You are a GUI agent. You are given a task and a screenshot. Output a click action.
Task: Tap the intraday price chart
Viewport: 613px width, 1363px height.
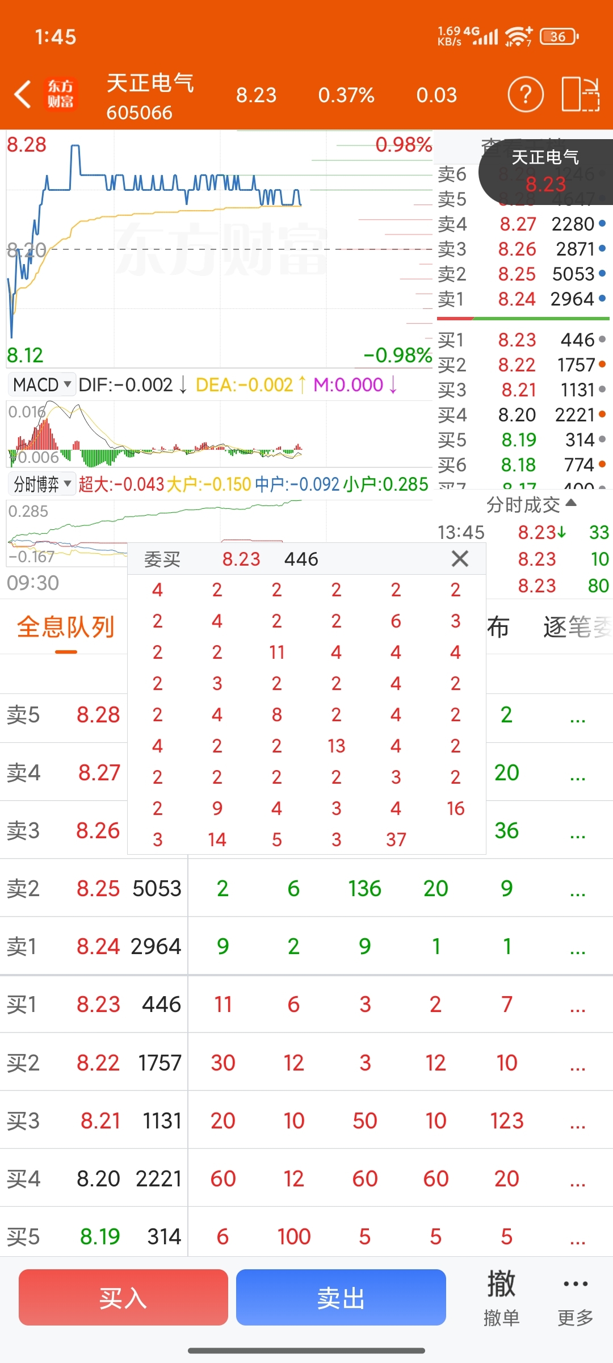(219, 249)
